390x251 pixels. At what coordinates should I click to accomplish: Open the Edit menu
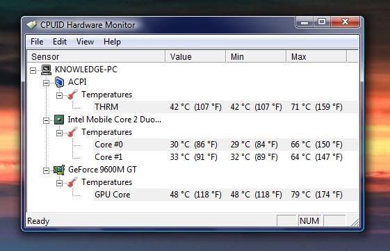[60, 42]
